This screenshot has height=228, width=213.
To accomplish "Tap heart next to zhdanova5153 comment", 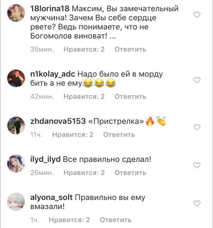I will pyautogui.click(x=197, y=127).
